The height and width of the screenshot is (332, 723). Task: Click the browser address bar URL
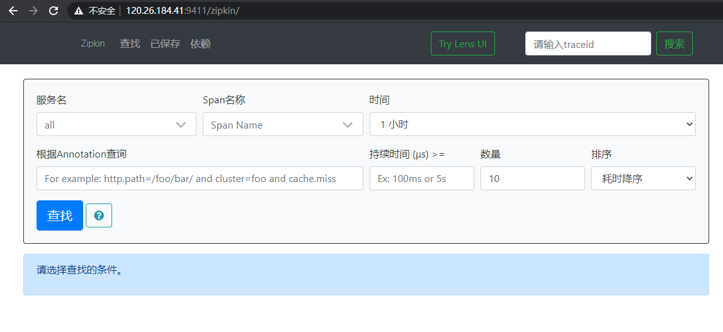(x=183, y=11)
